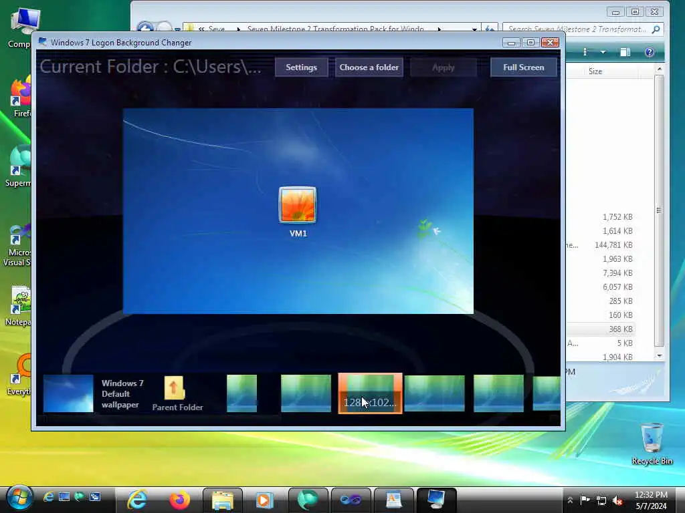685x513 pixels.
Task: Switch to Windows Explorer taskbar button
Action: [223, 500]
